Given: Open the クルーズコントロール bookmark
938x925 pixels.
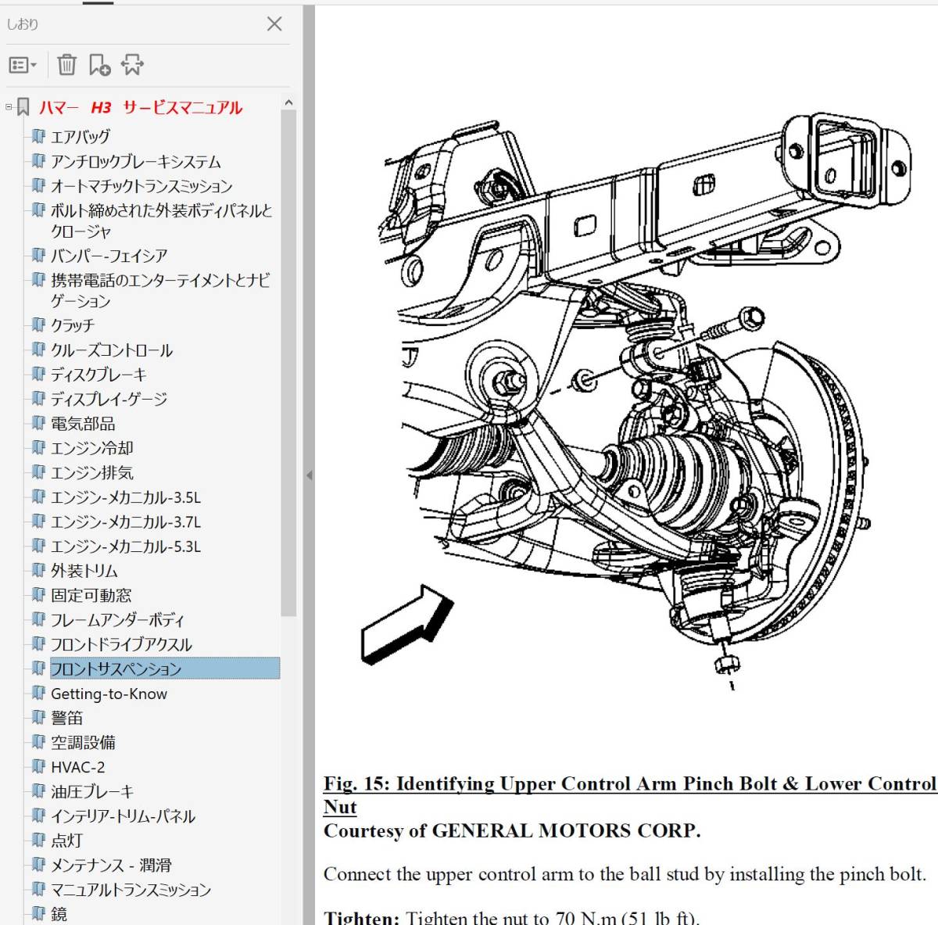Looking at the screenshot, I should coord(112,350).
